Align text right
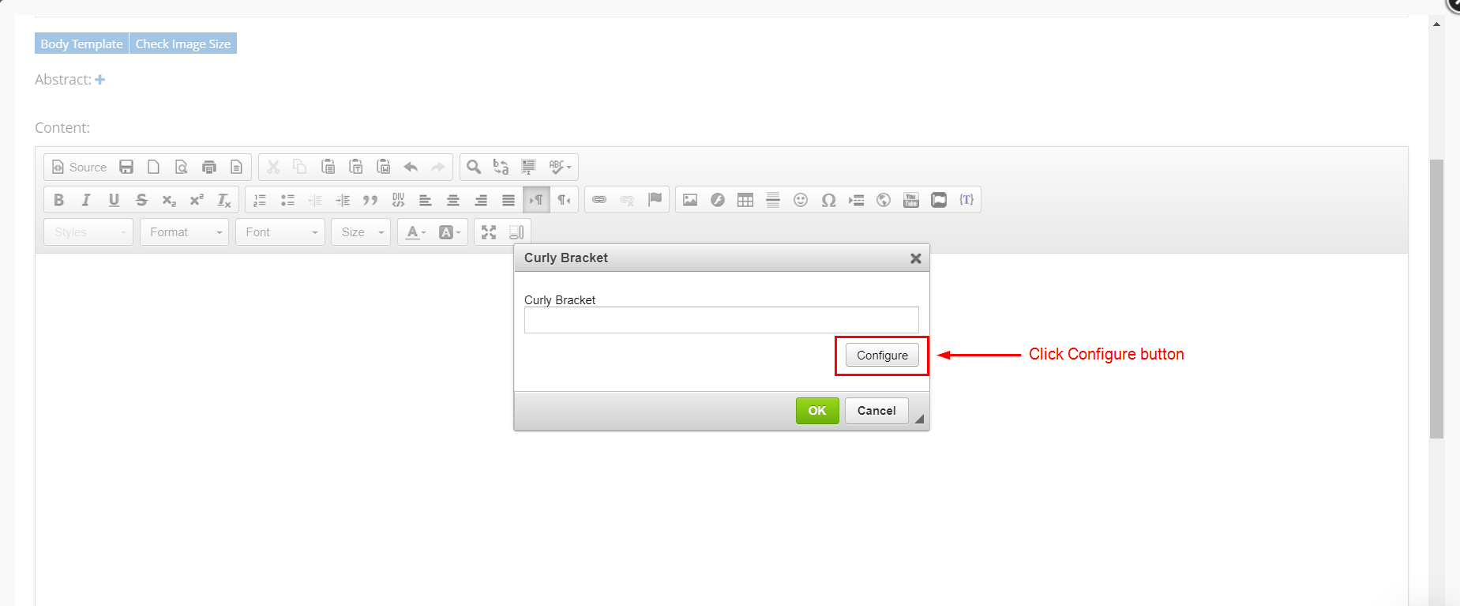The image size is (1460, 606). 481,200
